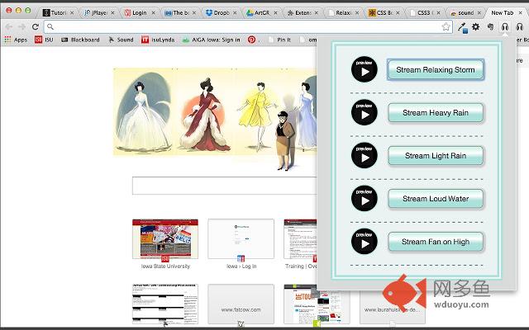Click the Google search box
This screenshot has width=529, height=330.
[224, 186]
